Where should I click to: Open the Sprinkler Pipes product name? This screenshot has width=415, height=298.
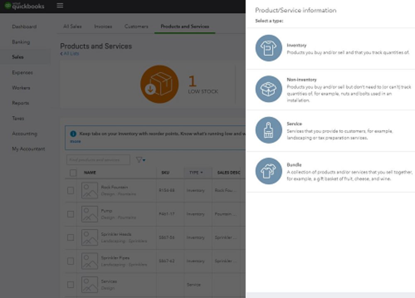[115, 258]
